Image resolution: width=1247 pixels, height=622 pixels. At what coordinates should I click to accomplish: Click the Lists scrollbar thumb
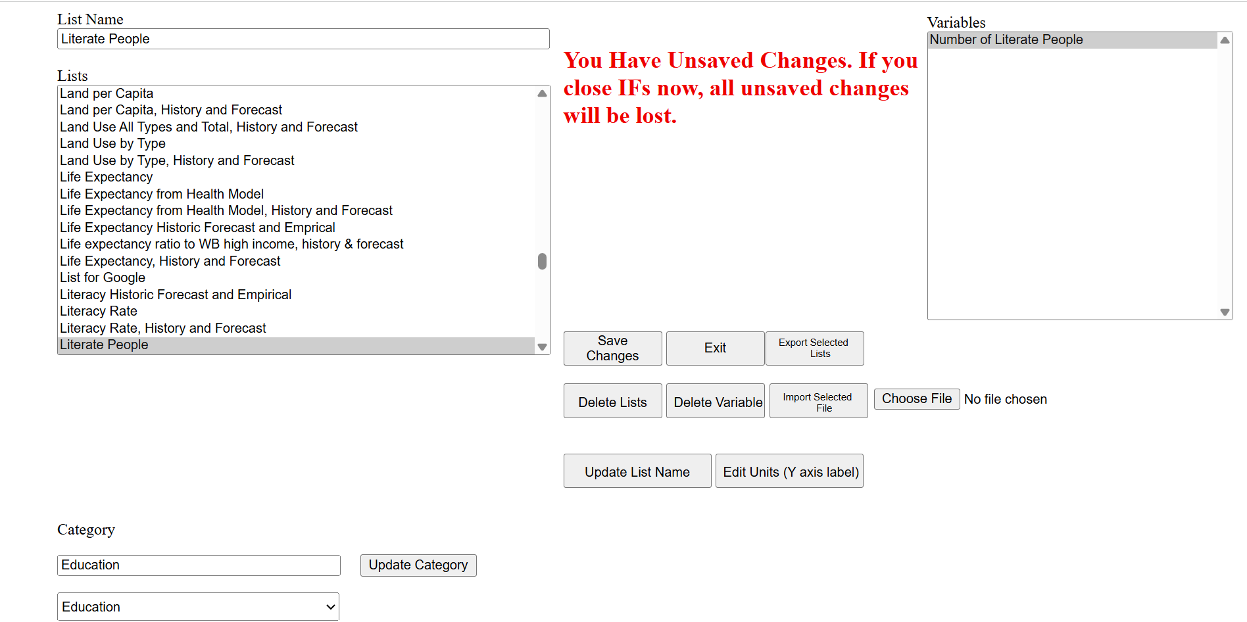pyautogui.click(x=542, y=262)
